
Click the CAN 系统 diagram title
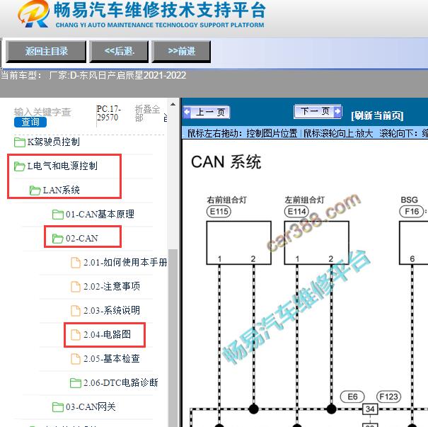[x=226, y=162]
